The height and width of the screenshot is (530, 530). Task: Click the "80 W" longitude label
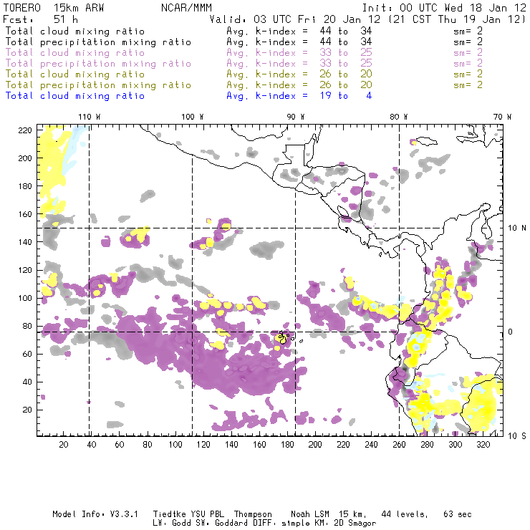tap(398, 117)
